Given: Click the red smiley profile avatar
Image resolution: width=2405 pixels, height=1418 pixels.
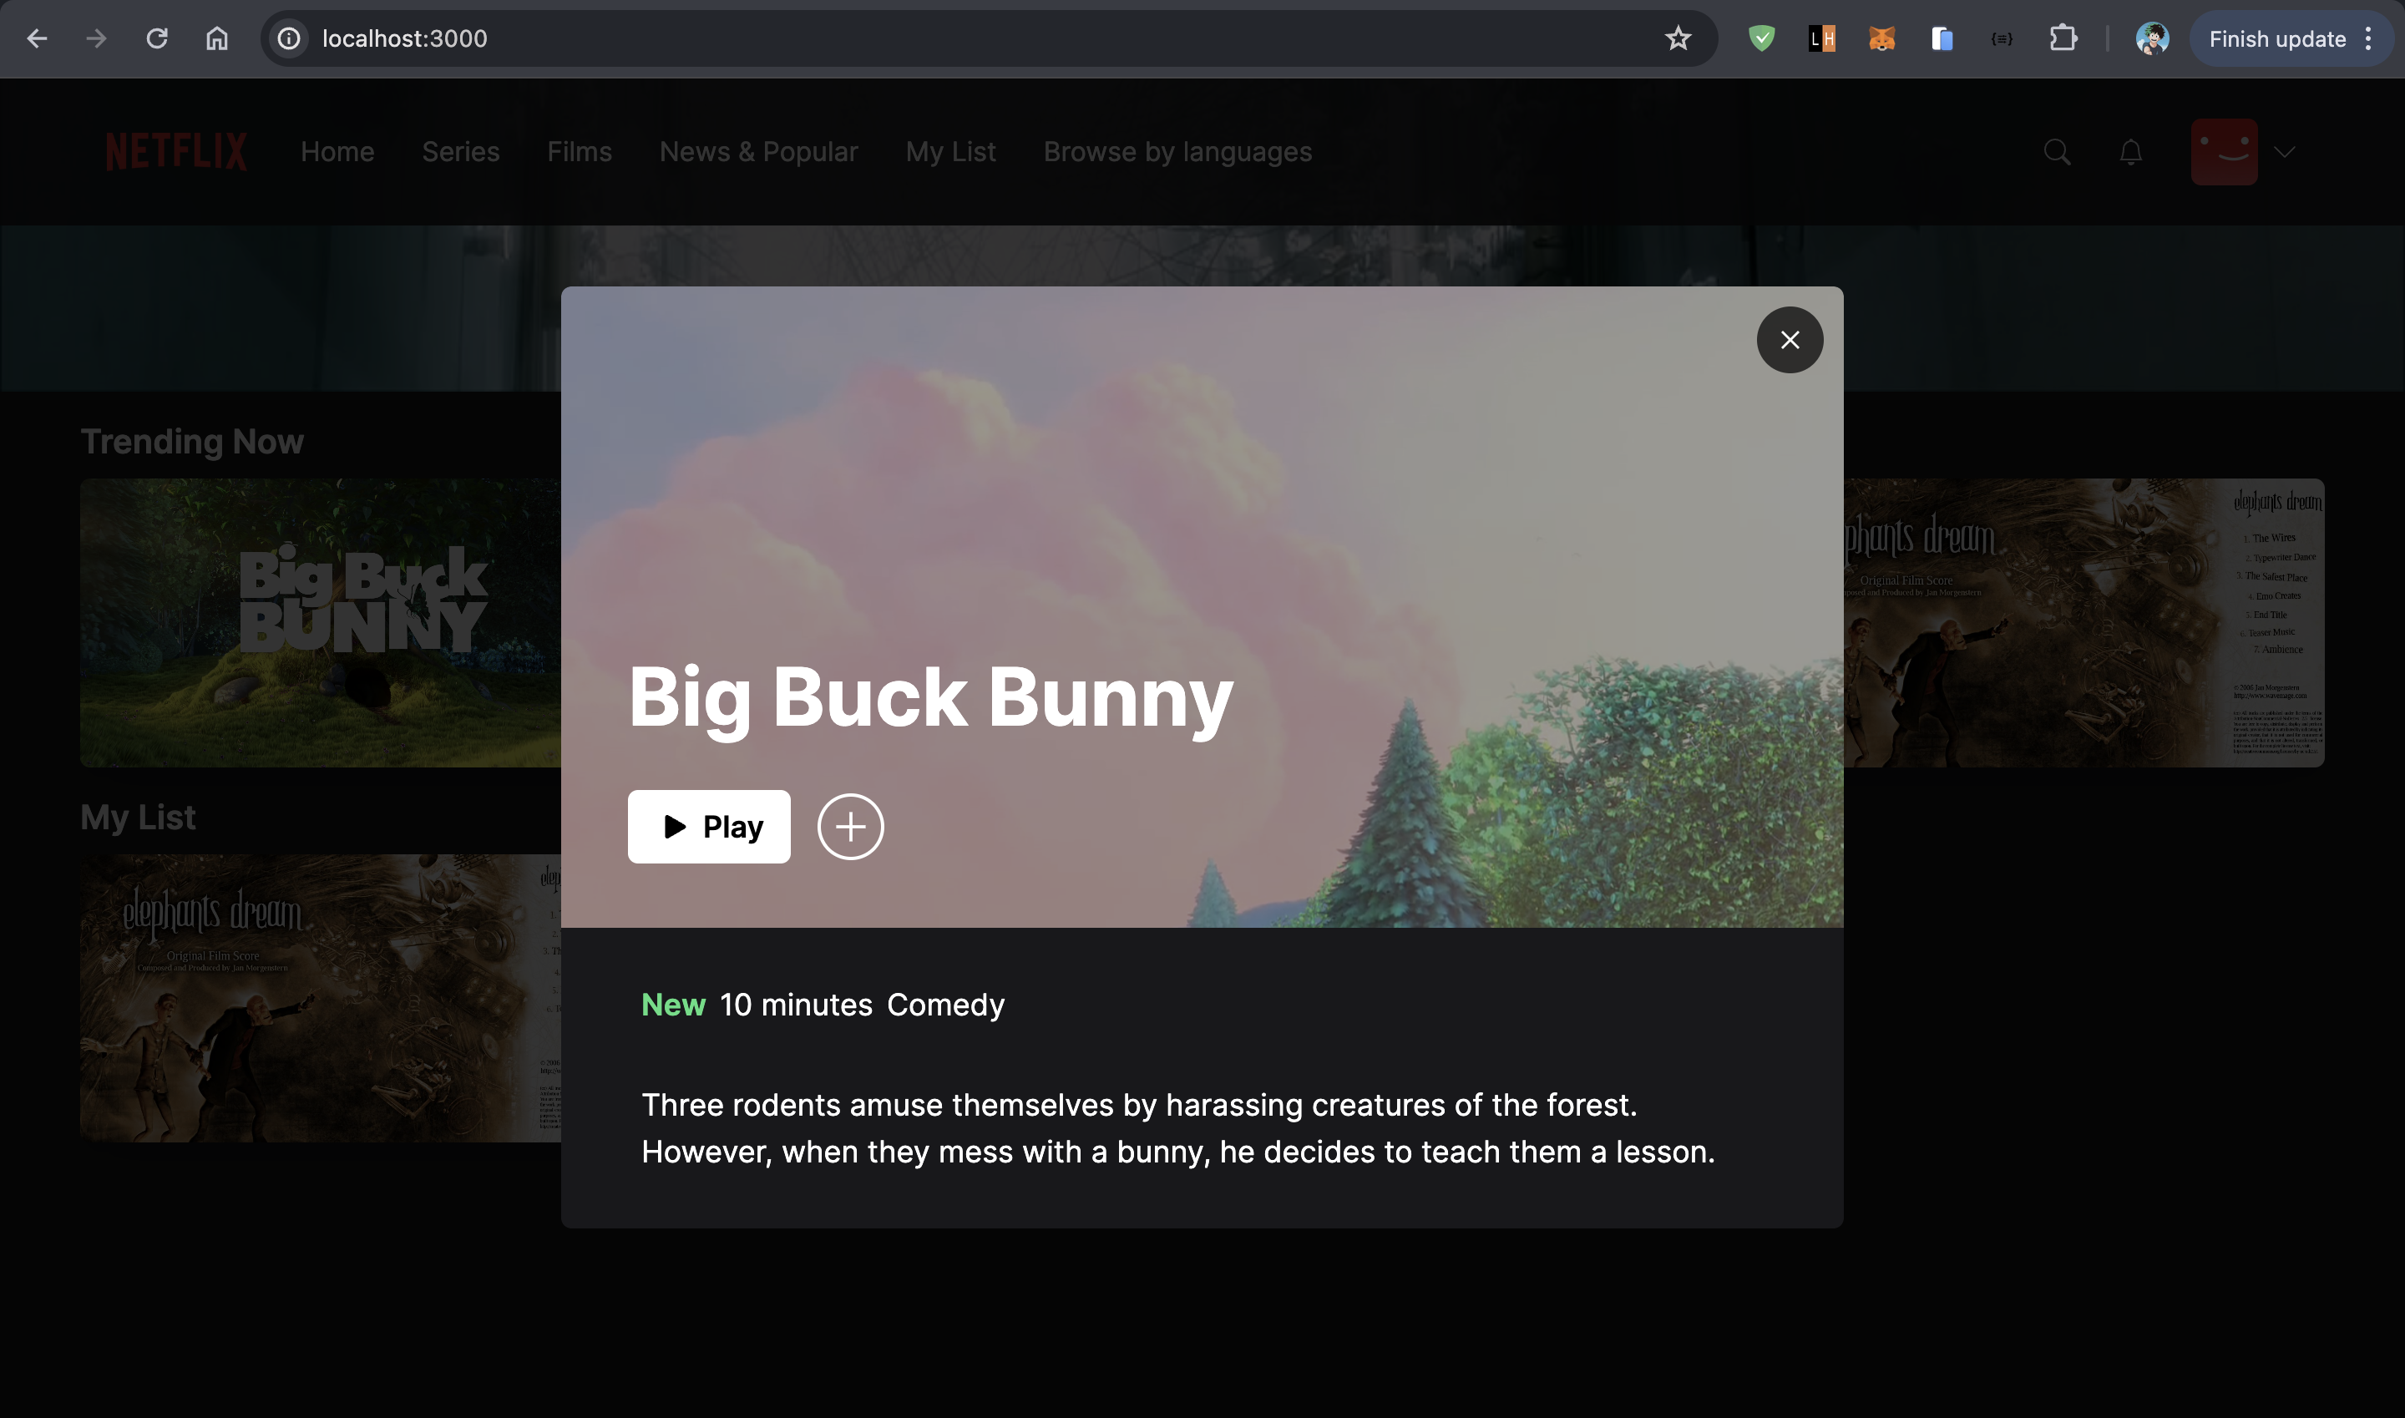Looking at the screenshot, I should 2224,152.
